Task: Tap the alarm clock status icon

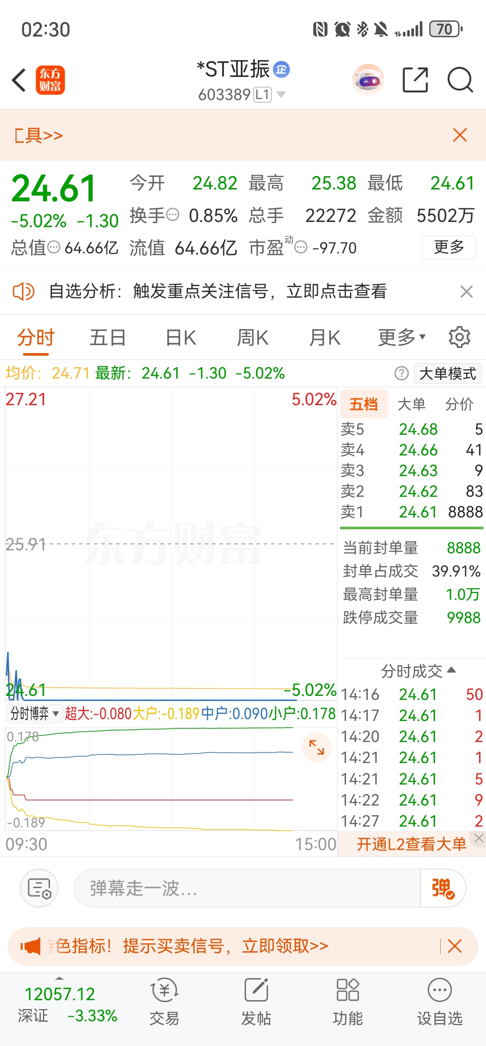Action: pyautogui.click(x=342, y=29)
